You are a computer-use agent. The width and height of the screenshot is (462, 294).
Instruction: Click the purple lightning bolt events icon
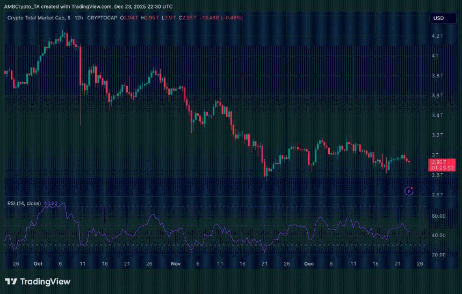click(x=409, y=190)
